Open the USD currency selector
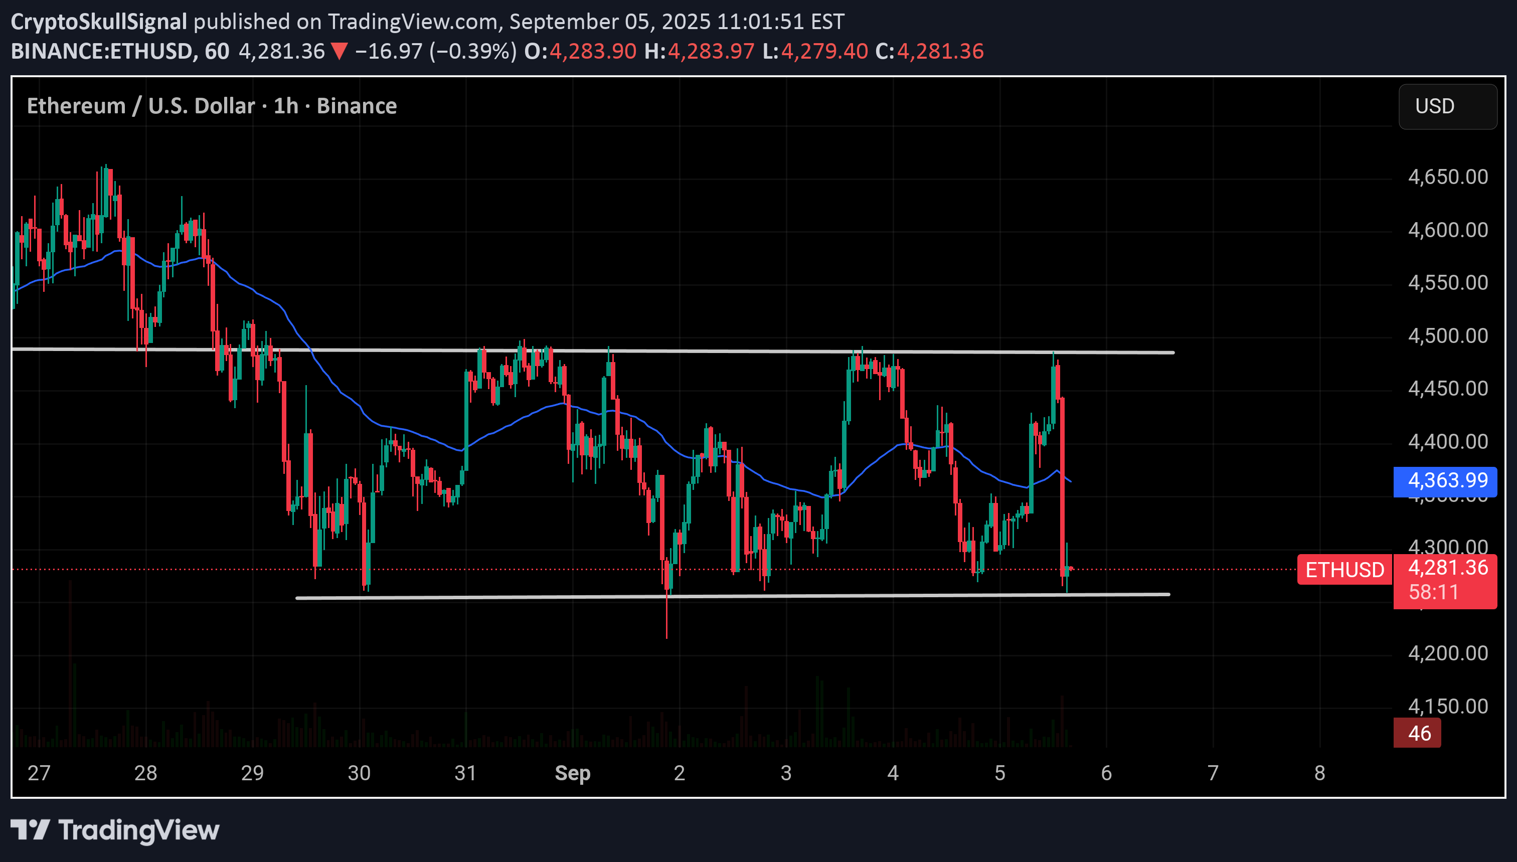This screenshot has height=862, width=1517. (1447, 107)
